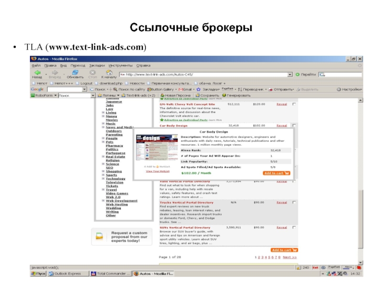The height and width of the screenshot is (286, 382).
Task: Click the Windows Start (Пуск) button
Action: 38,274
